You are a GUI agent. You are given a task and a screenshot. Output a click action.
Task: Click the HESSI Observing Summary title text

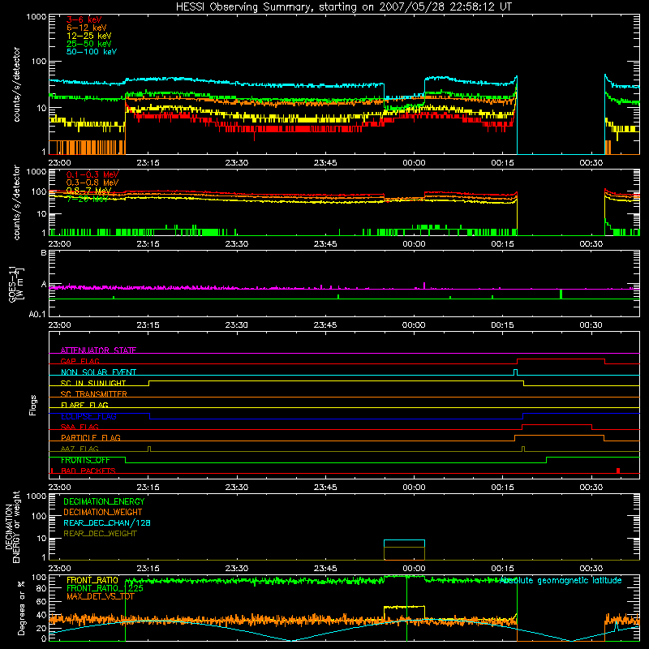click(343, 6)
